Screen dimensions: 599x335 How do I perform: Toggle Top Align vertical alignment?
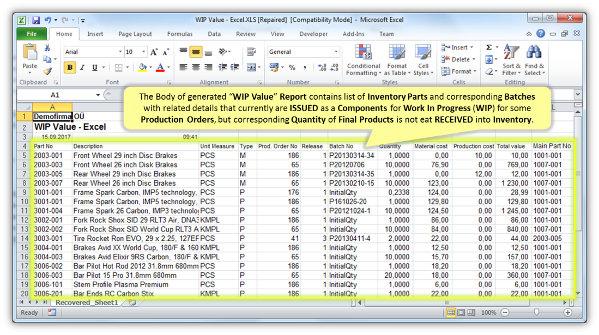[183, 52]
